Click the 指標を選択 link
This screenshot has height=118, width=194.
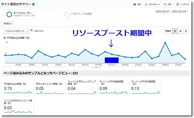(x=39, y=31)
